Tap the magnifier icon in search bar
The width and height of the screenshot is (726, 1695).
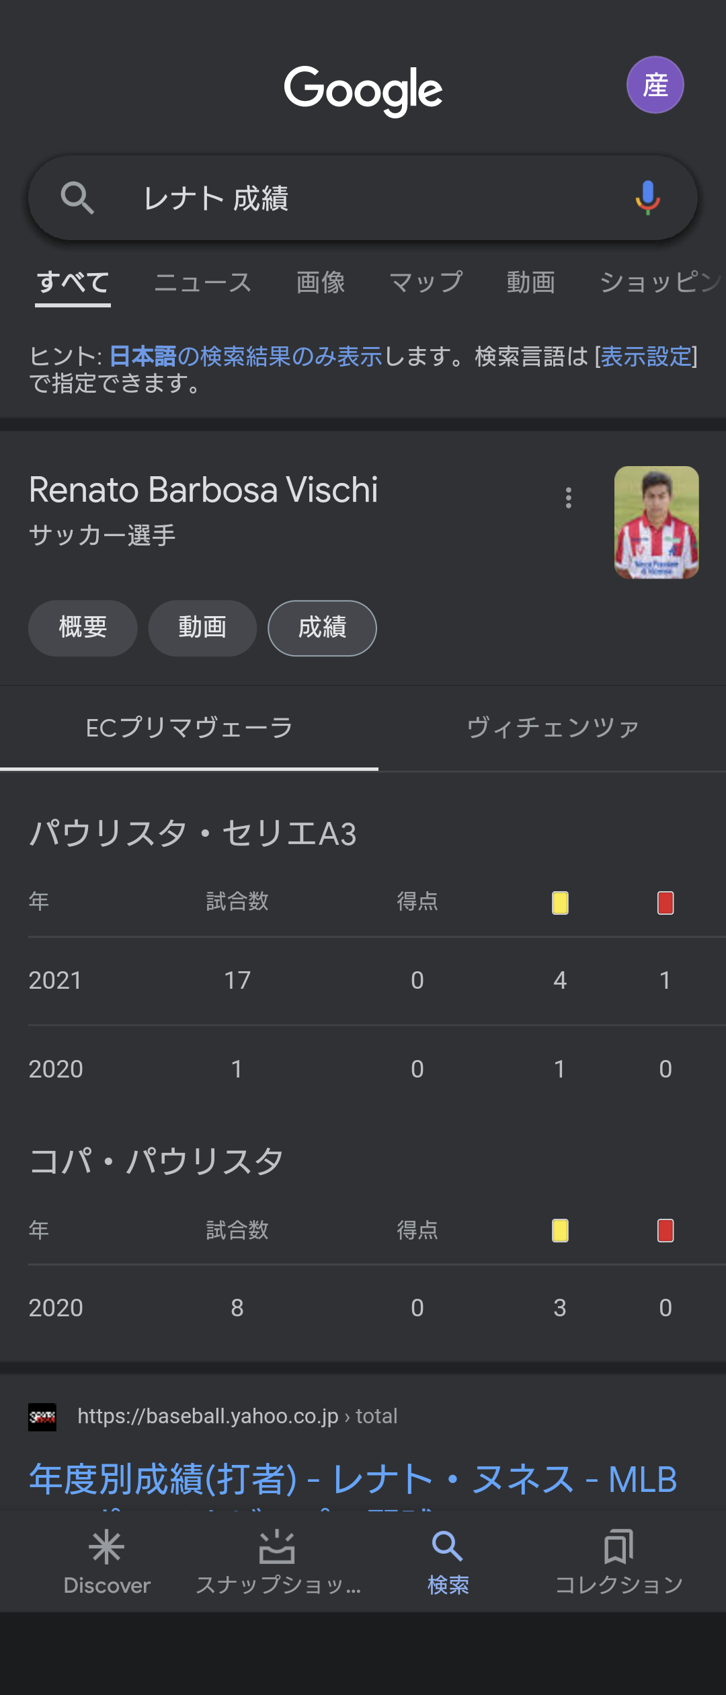tap(77, 198)
